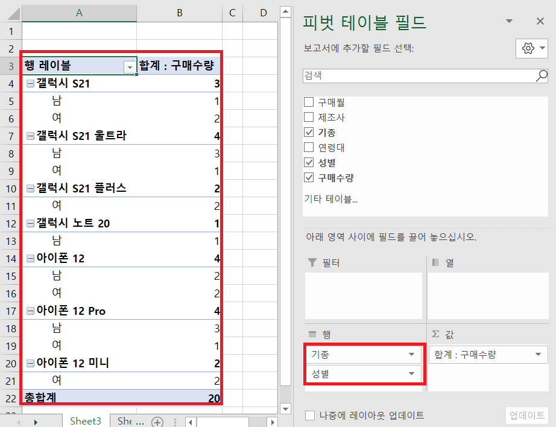Select the 아이폰 12 Pro label cell
The width and height of the screenshot is (556, 427).
[x=80, y=311]
